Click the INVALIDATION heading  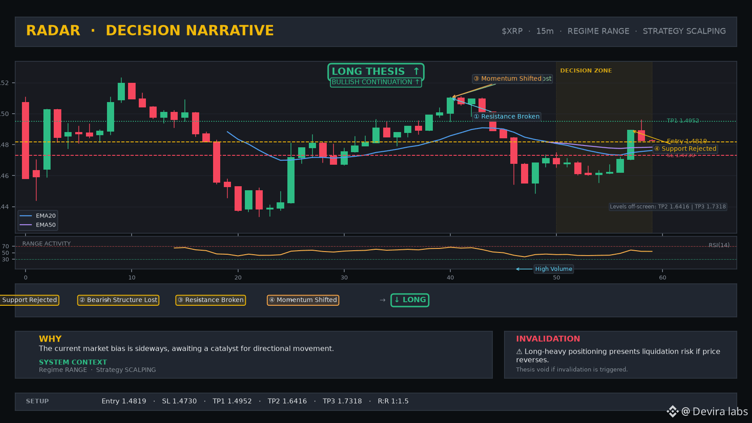coord(548,339)
